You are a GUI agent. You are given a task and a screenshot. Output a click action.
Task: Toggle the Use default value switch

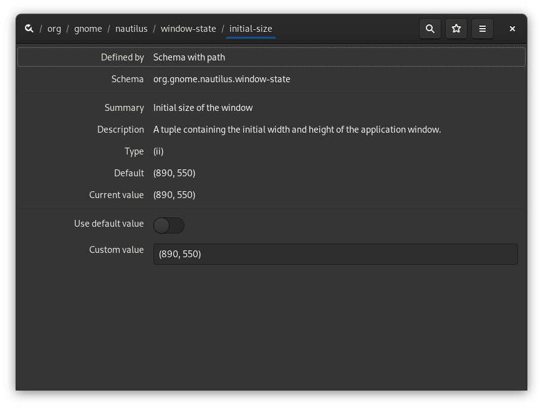168,225
